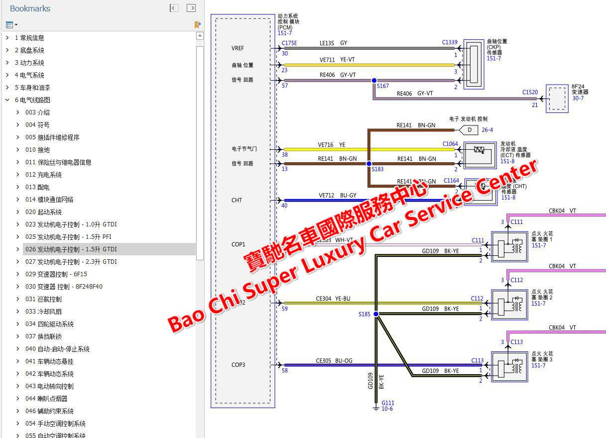606x438 pixels.
Task: Click the right arrow navigation icon
Action: [191, 8]
